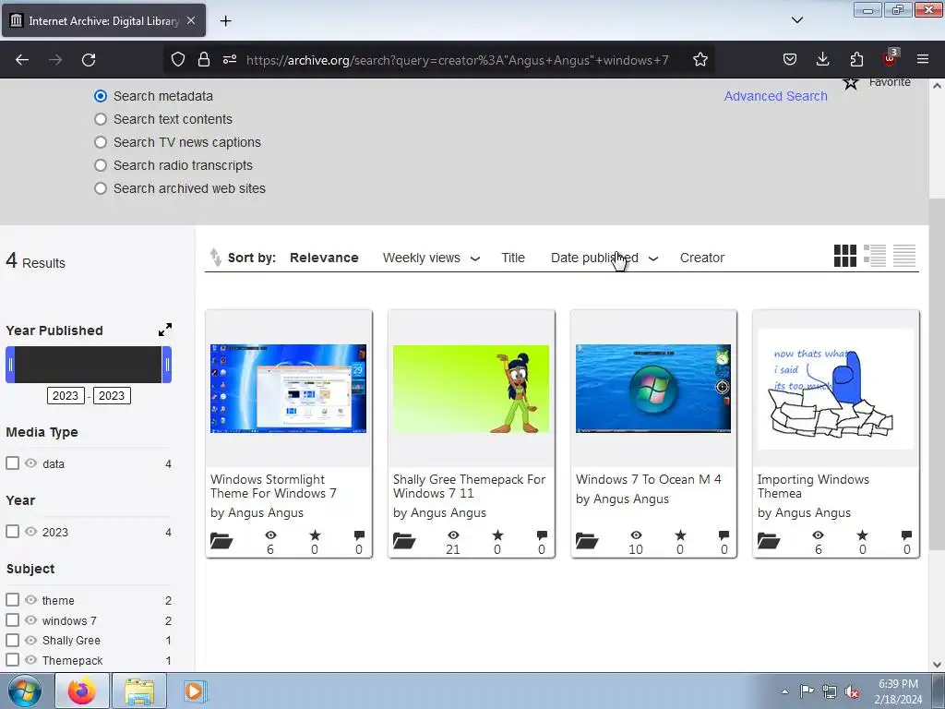Viewport: 945px width, 709px height.
Task: Open the Firefox hamburger menu
Action: point(923,59)
